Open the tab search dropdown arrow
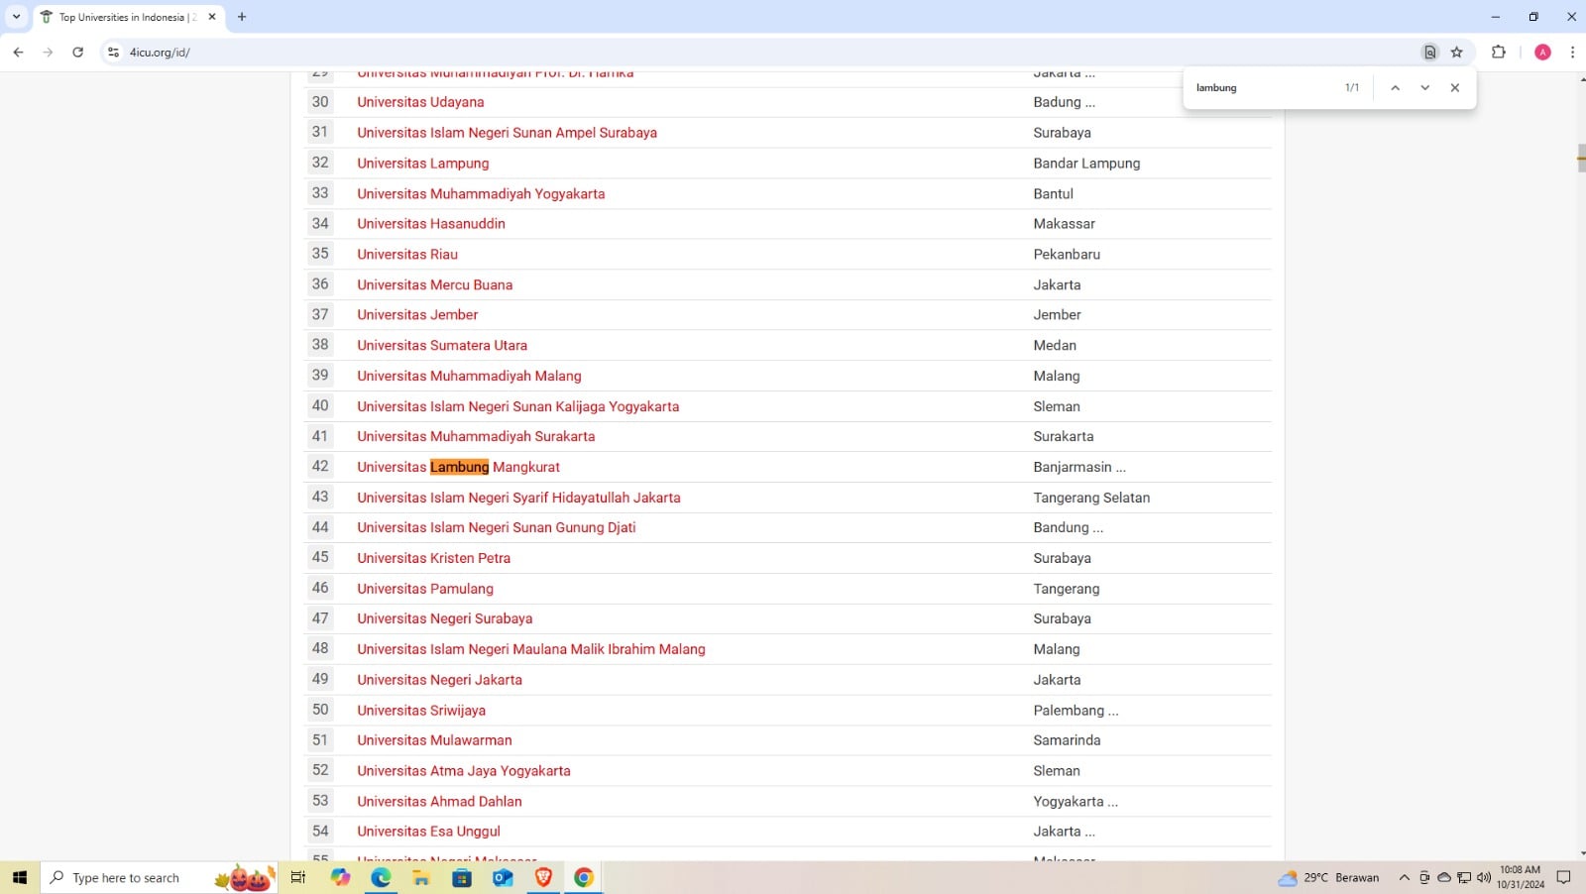The image size is (1586, 894). tap(16, 17)
